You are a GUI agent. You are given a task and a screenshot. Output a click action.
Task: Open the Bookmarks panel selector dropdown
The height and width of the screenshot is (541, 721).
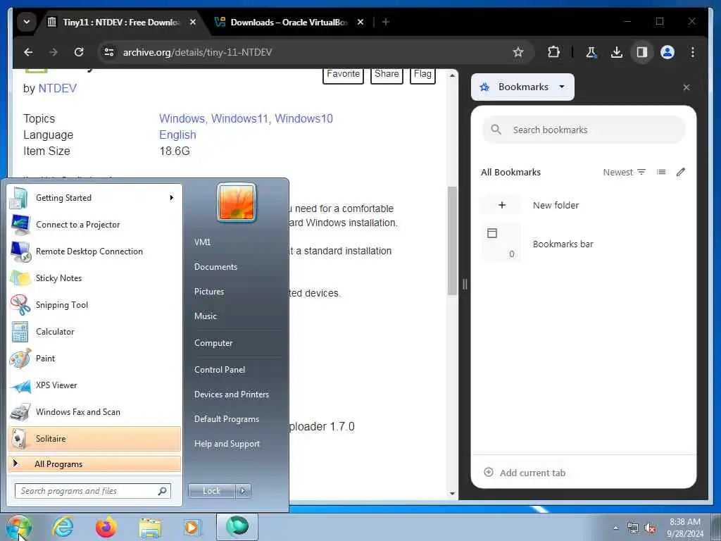coord(523,87)
